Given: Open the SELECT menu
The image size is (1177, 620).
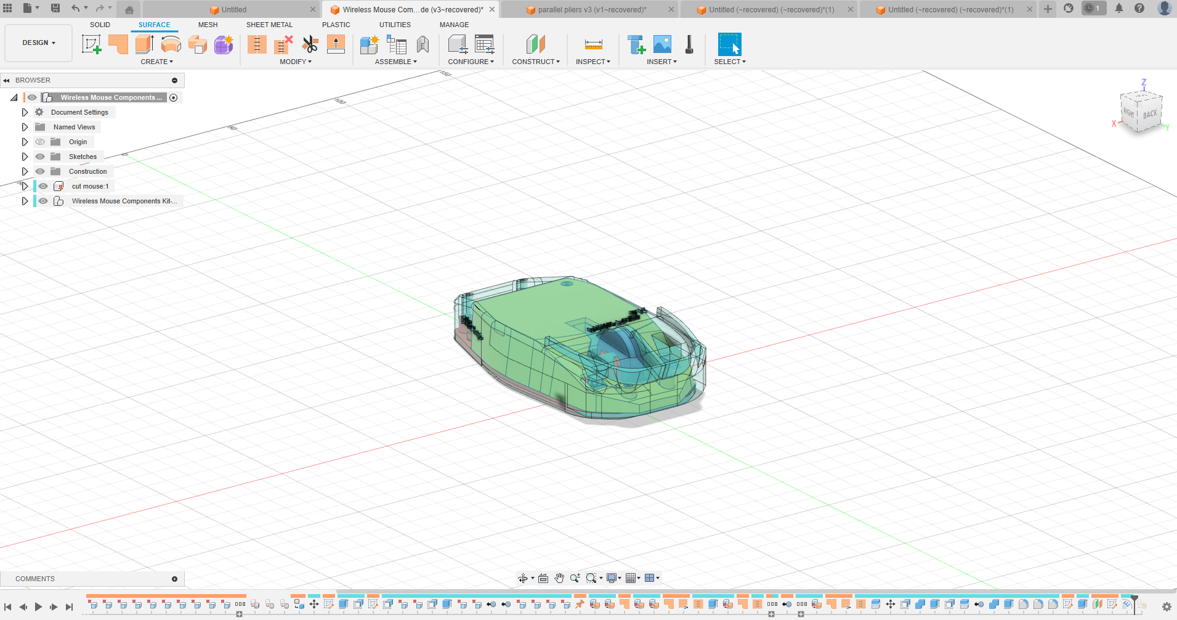Looking at the screenshot, I should tap(730, 62).
